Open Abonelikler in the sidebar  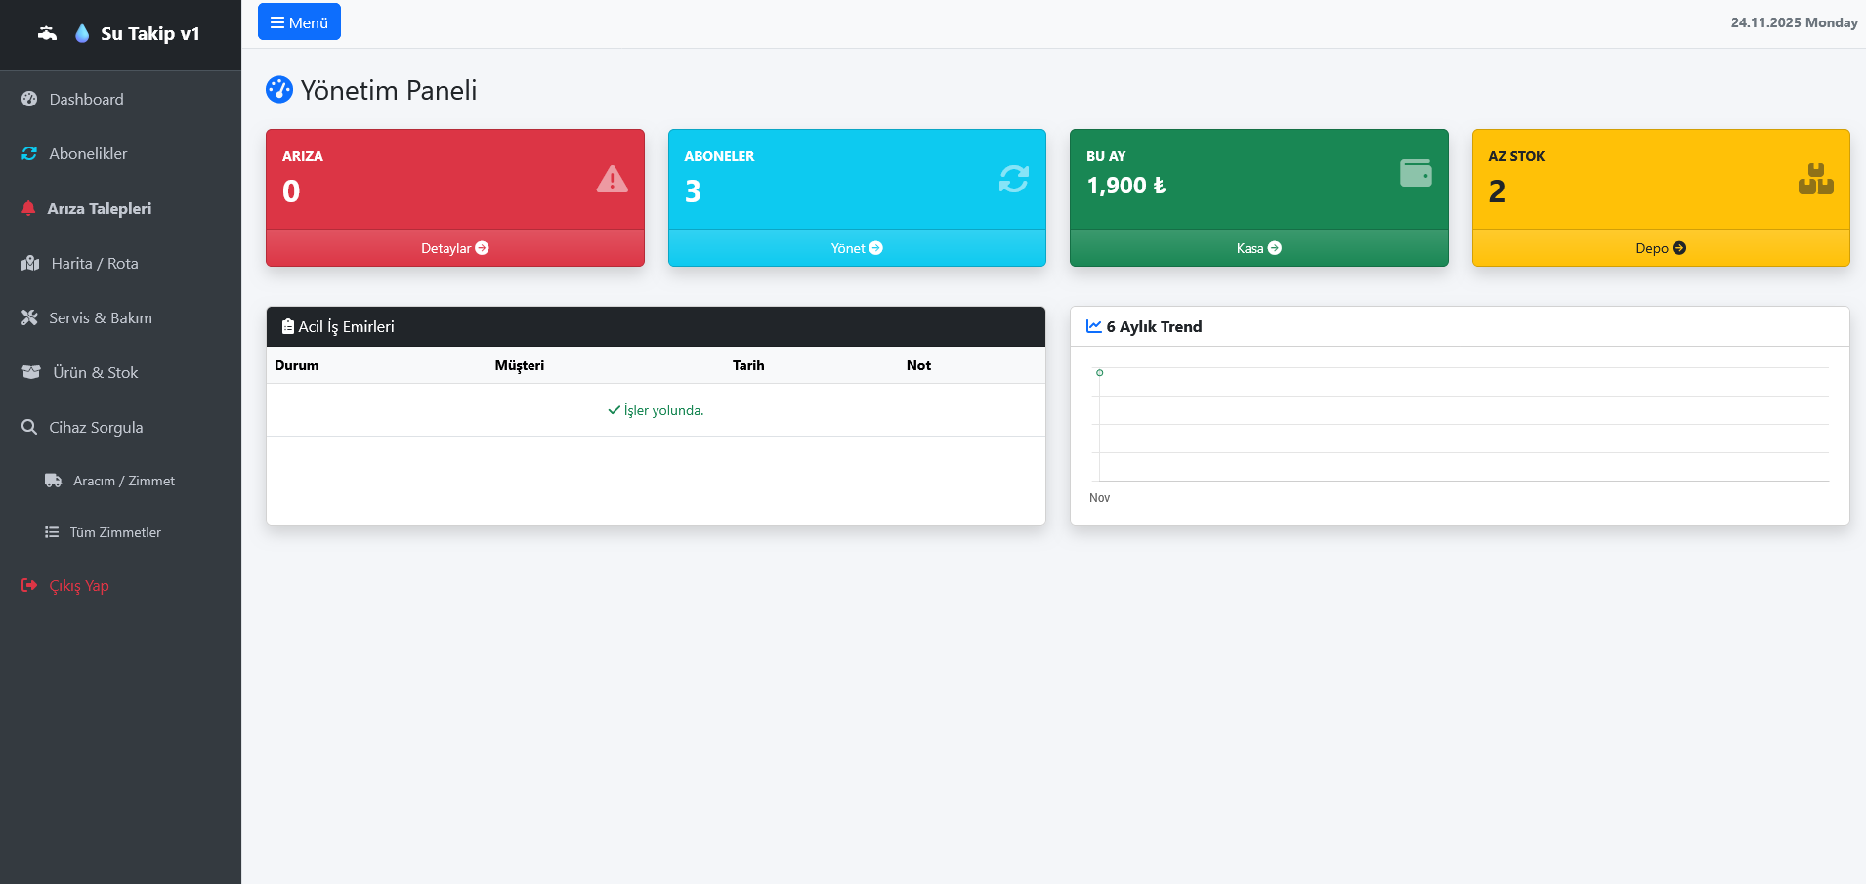click(x=88, y=153)
